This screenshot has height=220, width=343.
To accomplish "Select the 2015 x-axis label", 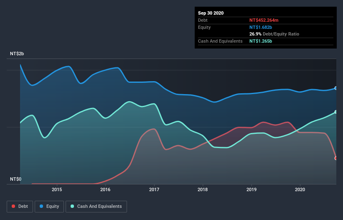I will (x=57, y=189).
